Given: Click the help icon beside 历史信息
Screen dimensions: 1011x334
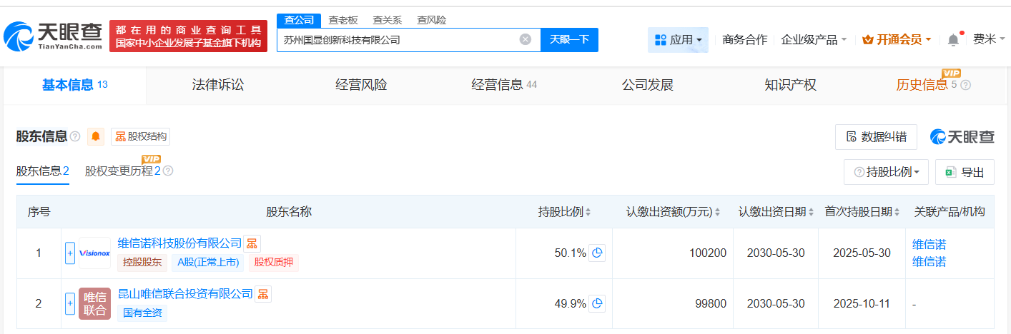Looking at the screenshot, I should click(966, 86).
